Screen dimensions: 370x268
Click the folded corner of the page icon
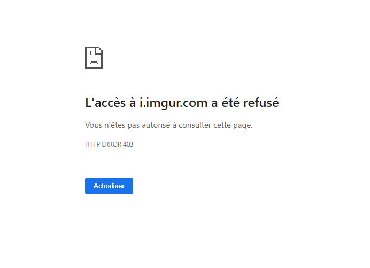(99, 50)
